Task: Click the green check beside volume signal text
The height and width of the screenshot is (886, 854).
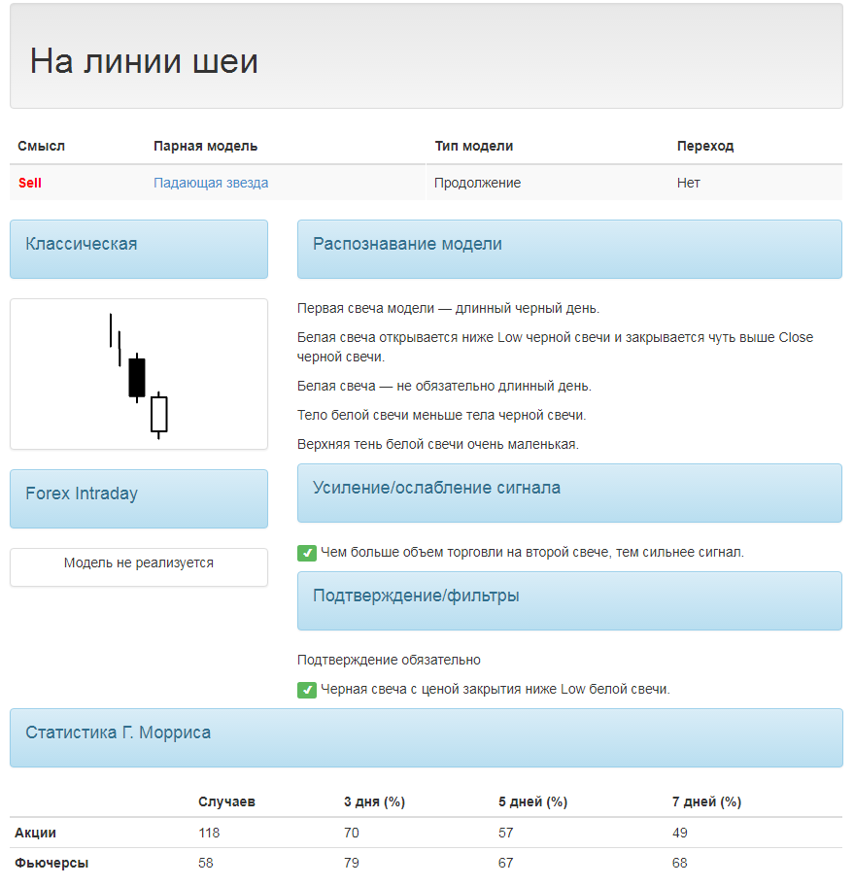Action: tap(307, 553)
